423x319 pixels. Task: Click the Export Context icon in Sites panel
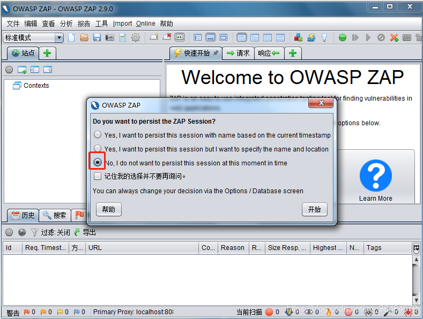pos(48,70)
